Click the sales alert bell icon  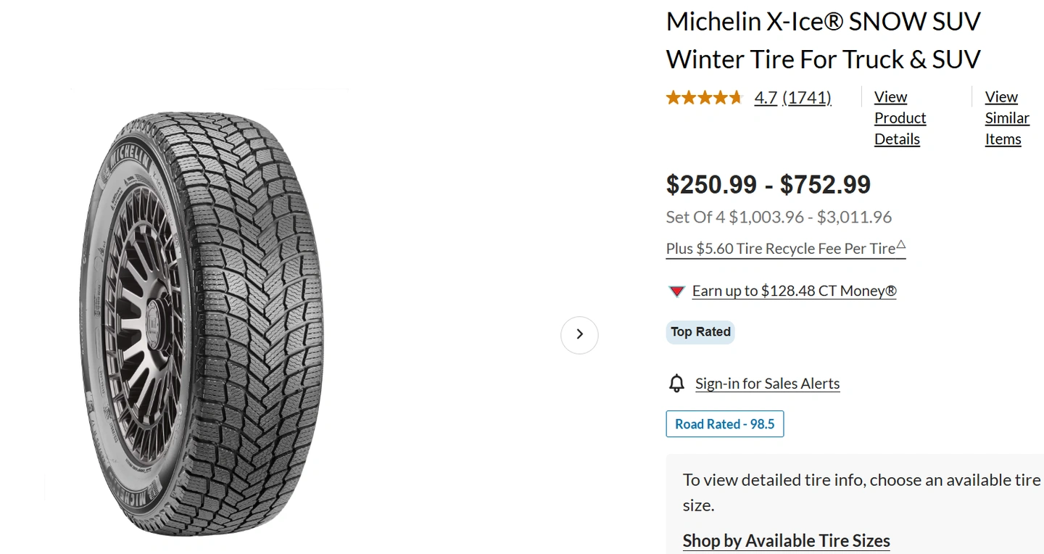[676, 383]
